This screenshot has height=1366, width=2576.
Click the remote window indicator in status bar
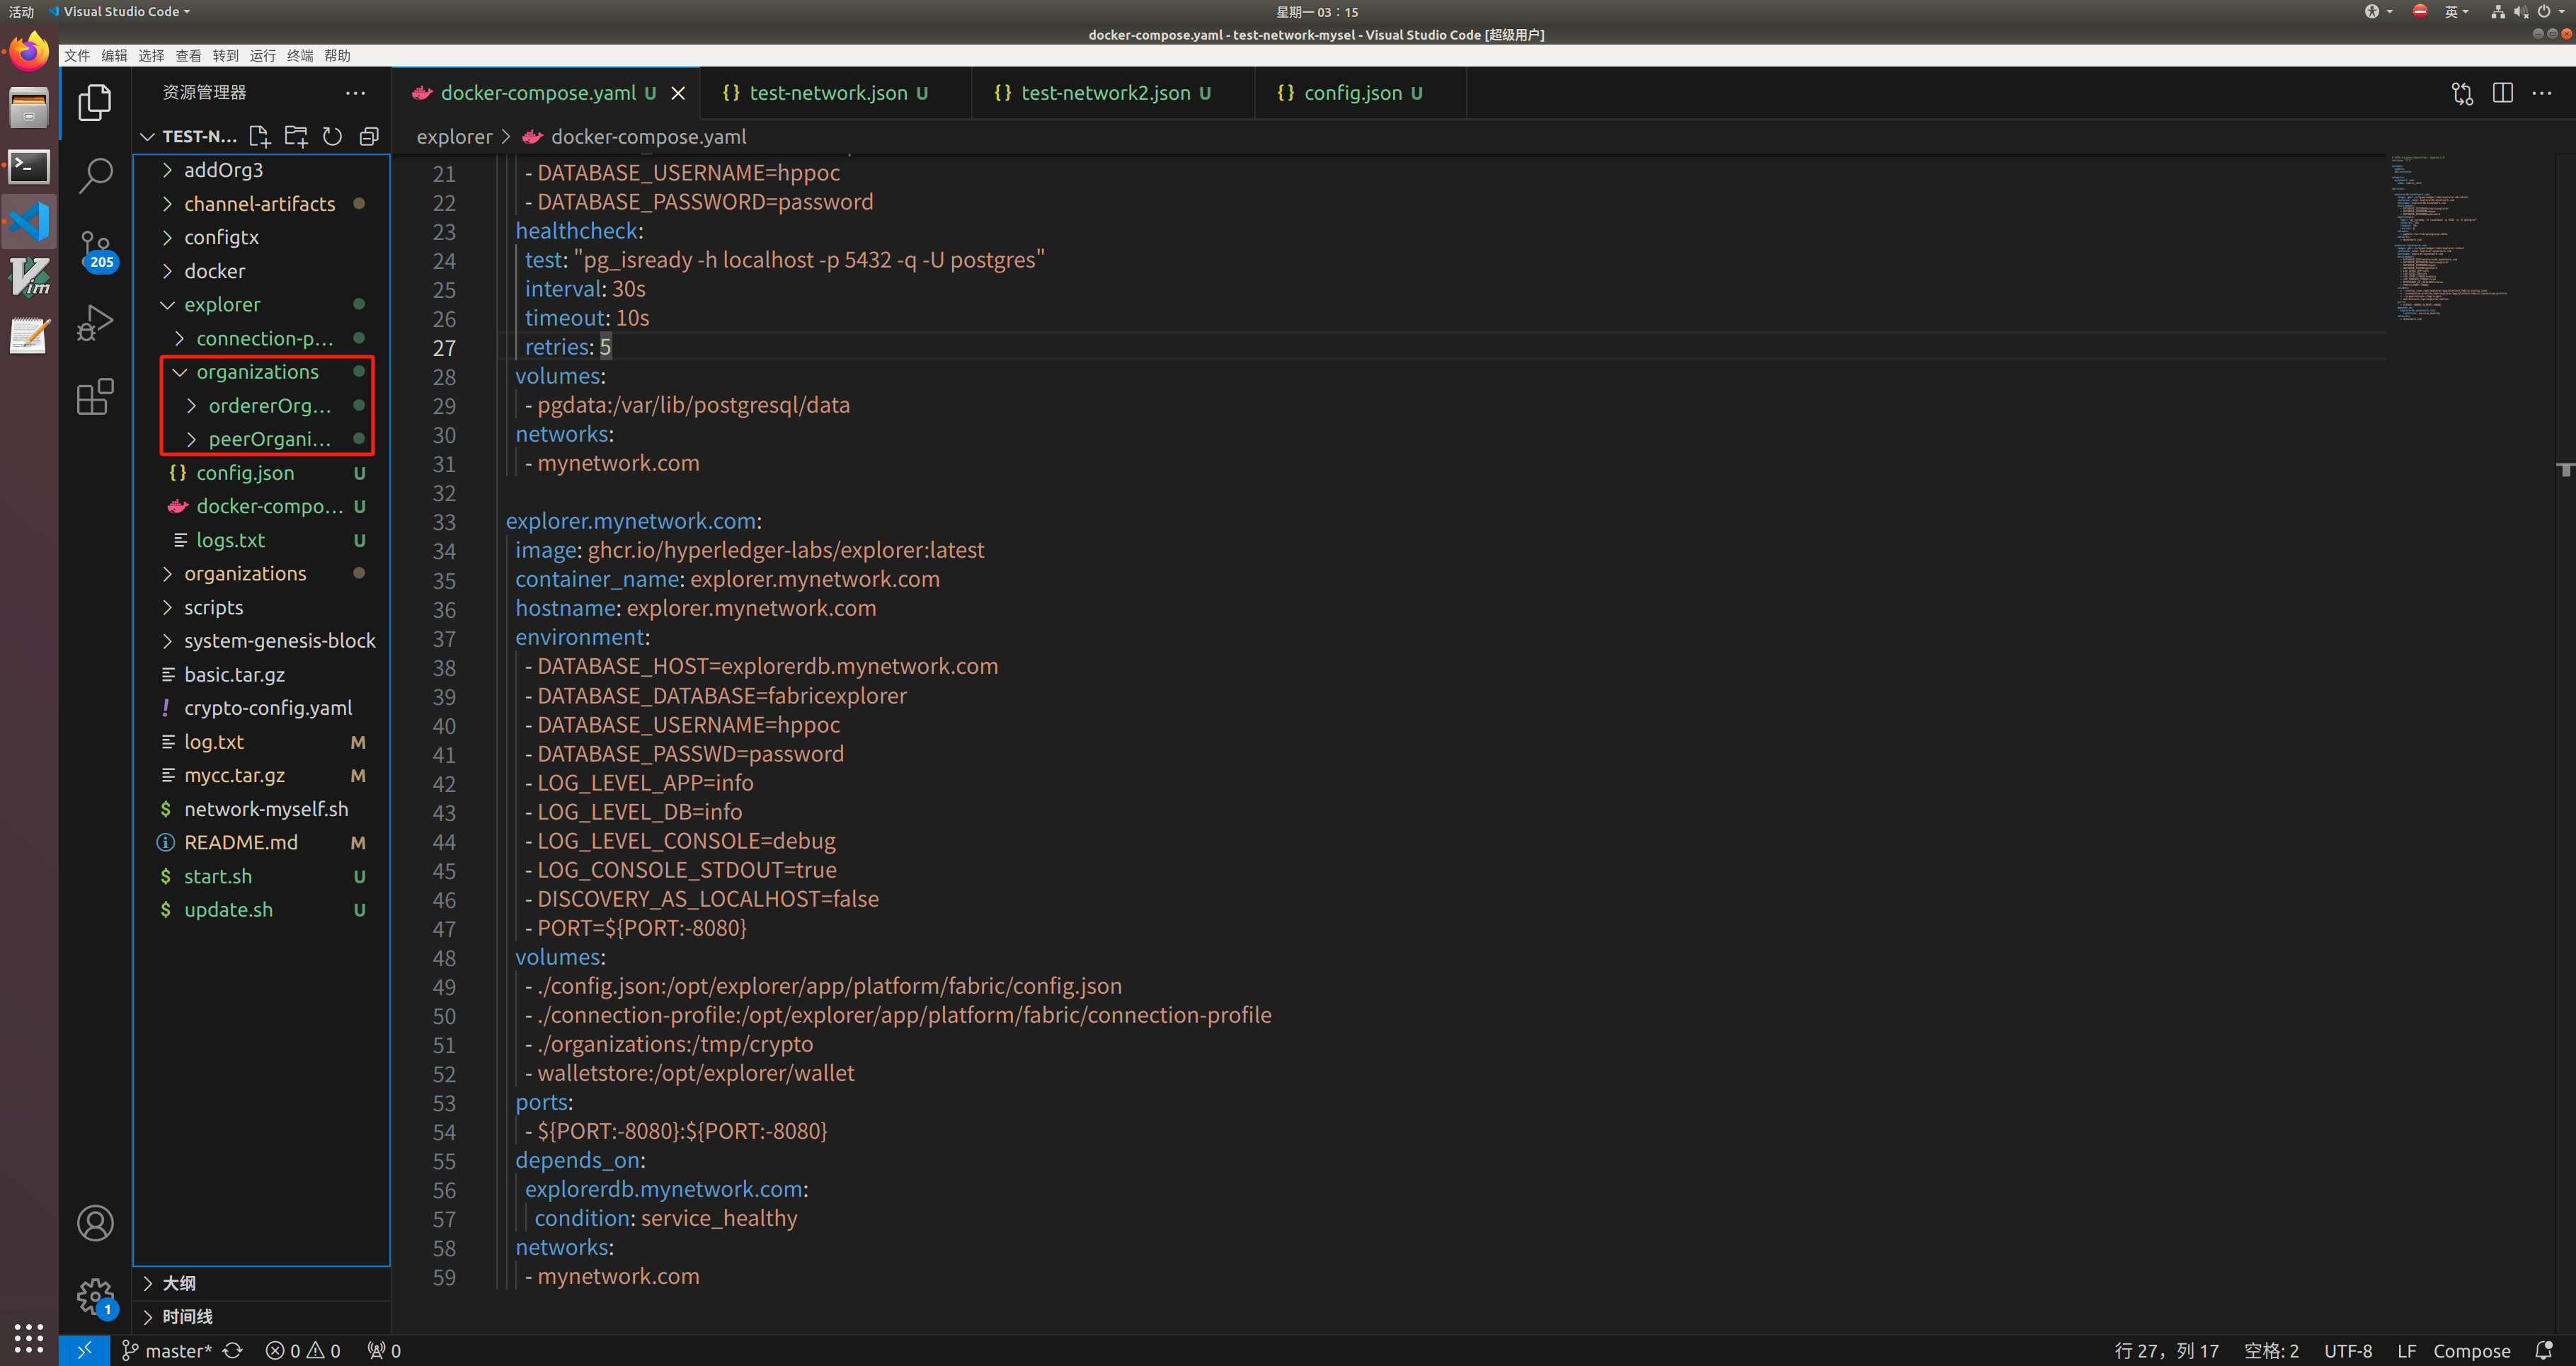[x=84, y=1350]
